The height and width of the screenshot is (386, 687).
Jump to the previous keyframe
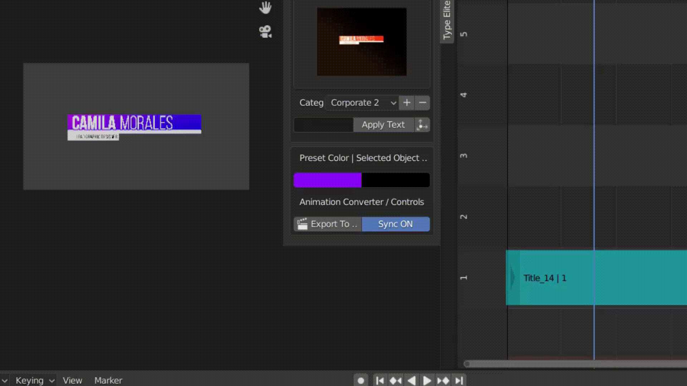pyautogui.click(x=395, y=381)
